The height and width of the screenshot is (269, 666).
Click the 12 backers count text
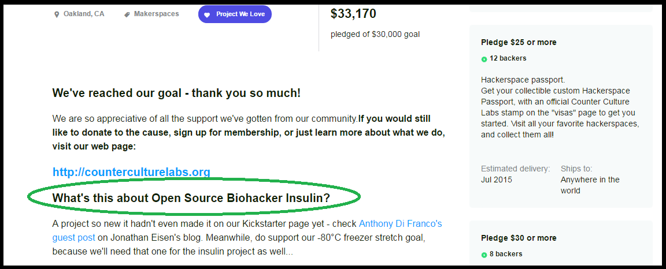tap(508, 58)
